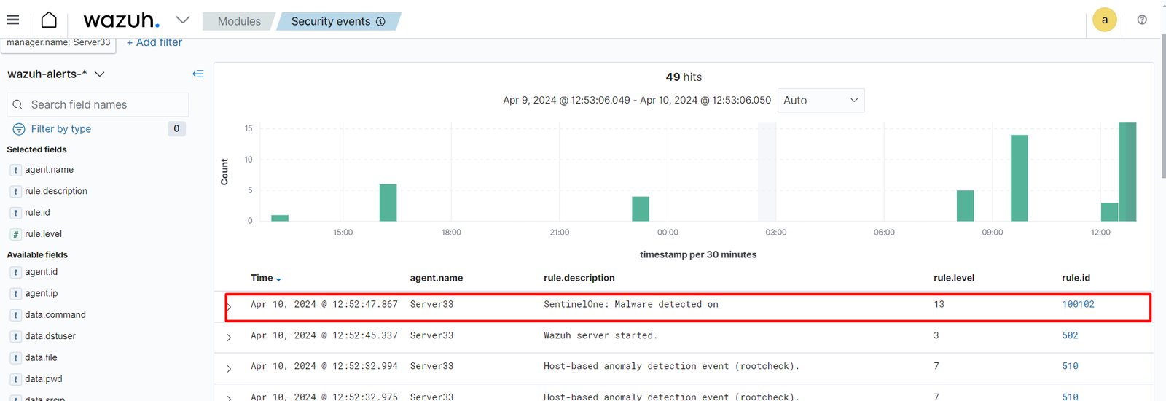Screen dimensions: 1166x401
Task: Open rule ID 100102 link
Action: [1078, 305]
